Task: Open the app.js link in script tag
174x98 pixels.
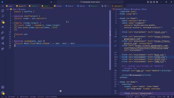Action: (x=140, y=71)
